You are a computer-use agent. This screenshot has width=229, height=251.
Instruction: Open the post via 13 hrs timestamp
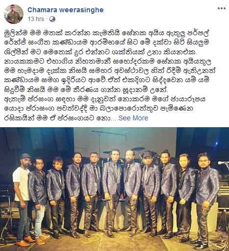36,19
